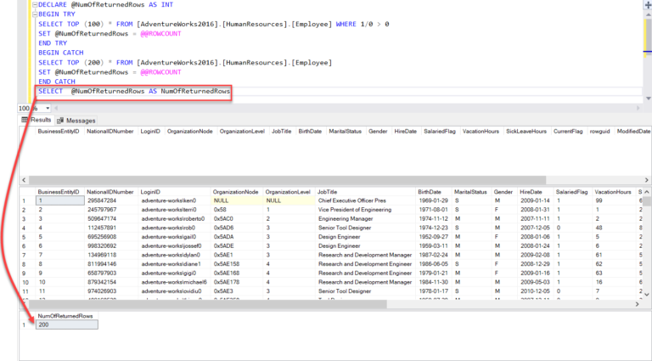
Task: Click the query editor's vertical scroll down arrow
Action: 649,99
